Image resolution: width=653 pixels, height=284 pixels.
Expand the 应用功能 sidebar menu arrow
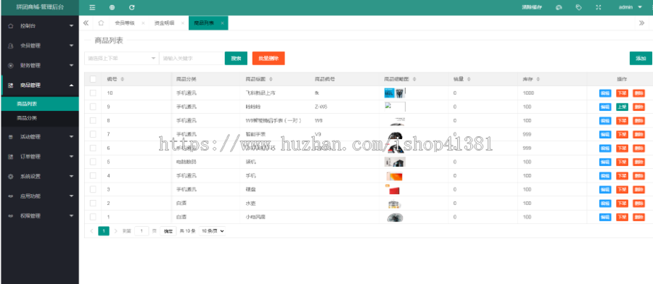[x=71, y=196]
